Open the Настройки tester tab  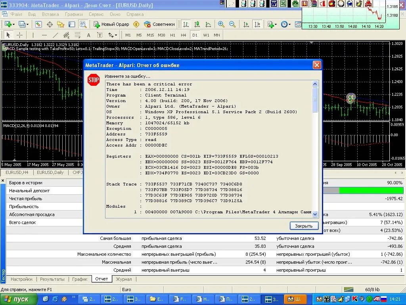pos(21,279)
